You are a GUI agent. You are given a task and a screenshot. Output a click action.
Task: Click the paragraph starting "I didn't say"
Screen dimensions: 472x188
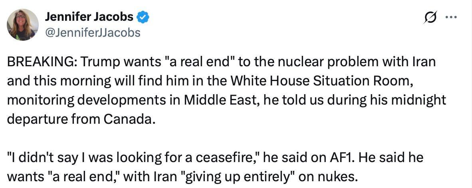point(215,167)
